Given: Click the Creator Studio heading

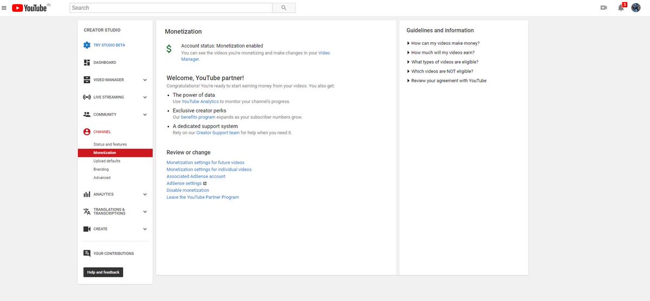Looking at the screenshot, I should pyautogui.click(x=102, y=30).
